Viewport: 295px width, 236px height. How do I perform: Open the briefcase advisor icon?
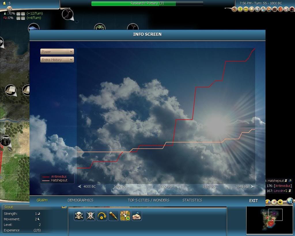[275, 9]
